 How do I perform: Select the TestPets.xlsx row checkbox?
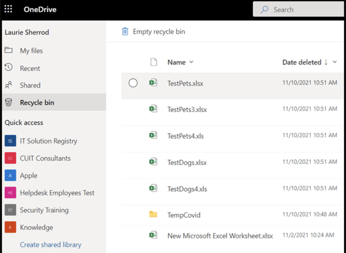coord(133,83)
